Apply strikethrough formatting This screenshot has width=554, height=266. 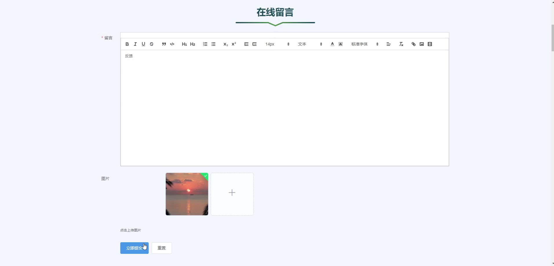click(152, 44)
